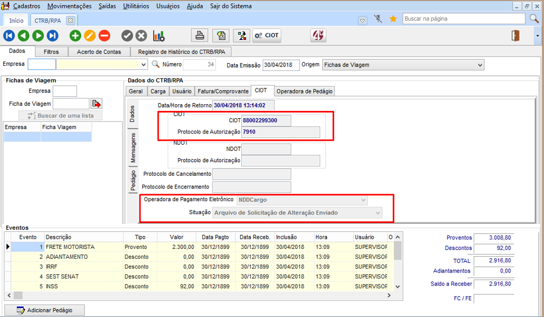Click the green add new record icon

point(75,35)
